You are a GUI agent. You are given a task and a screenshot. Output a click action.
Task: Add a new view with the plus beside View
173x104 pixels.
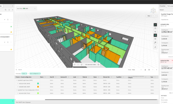coord(156,16)
